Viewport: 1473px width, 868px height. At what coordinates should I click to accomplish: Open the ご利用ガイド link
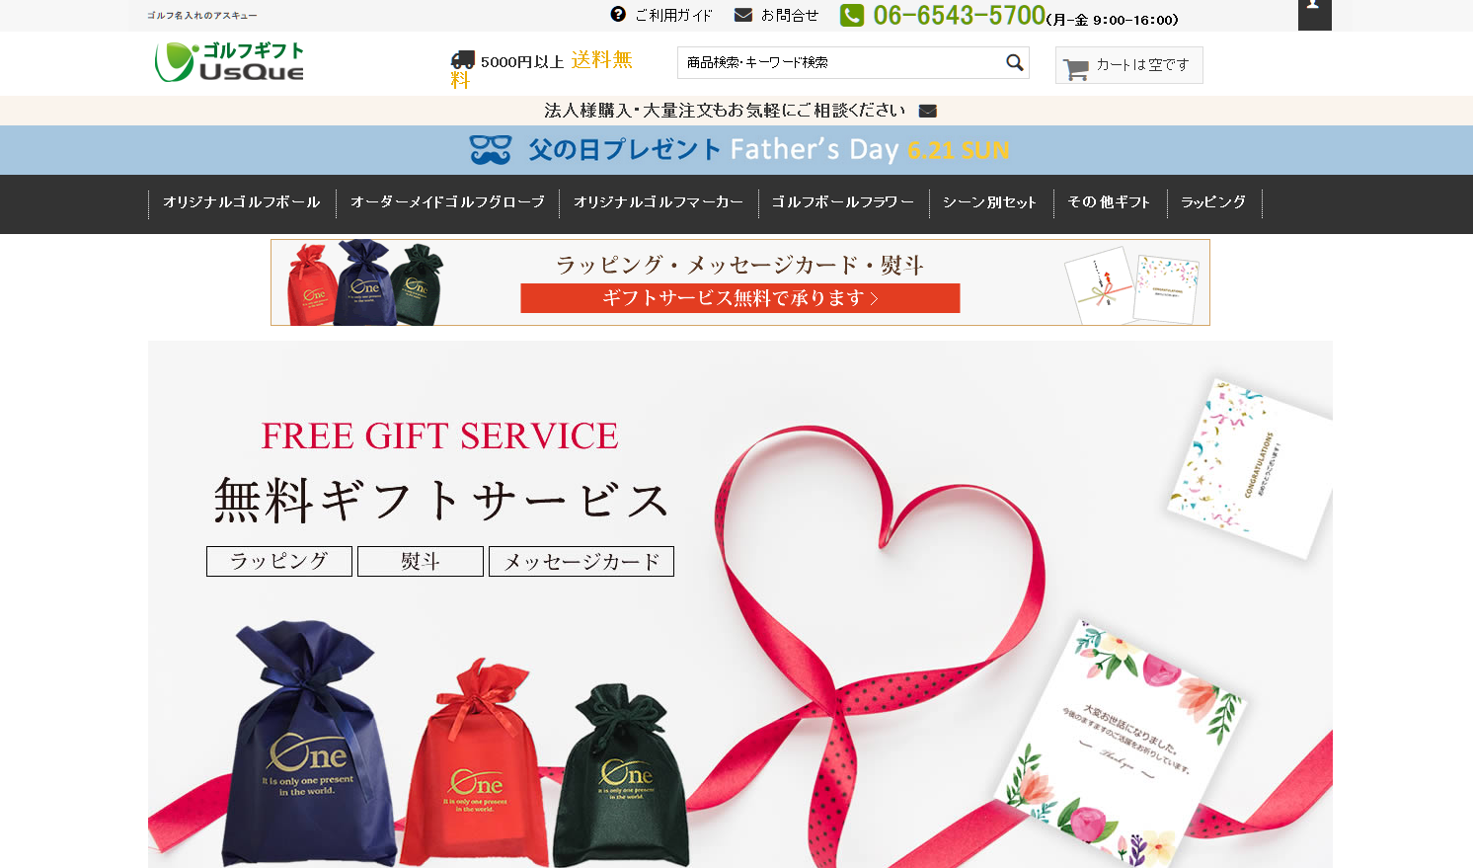tap(673, 15)
